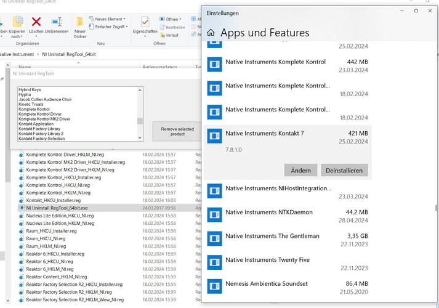
Task: Click The Gentleman app icon
Action: coord(214,238)
